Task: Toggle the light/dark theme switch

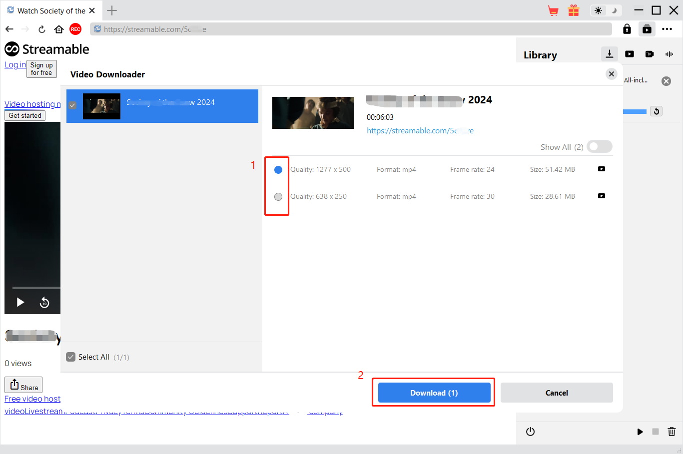Action: 606,10
